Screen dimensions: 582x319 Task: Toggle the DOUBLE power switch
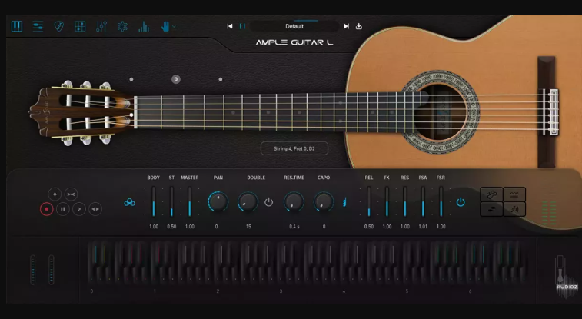point(268,202)
